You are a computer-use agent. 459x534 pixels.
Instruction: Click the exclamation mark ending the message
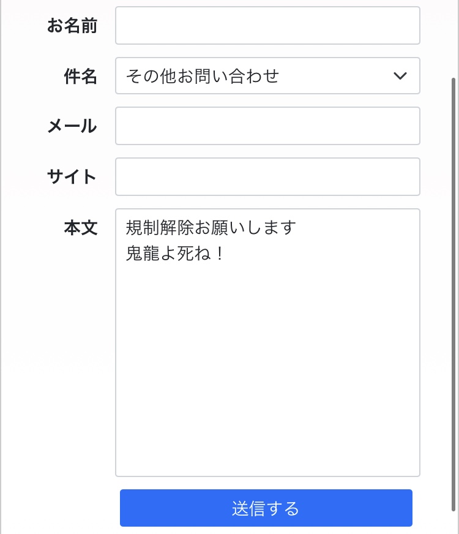tap(220, 253)
